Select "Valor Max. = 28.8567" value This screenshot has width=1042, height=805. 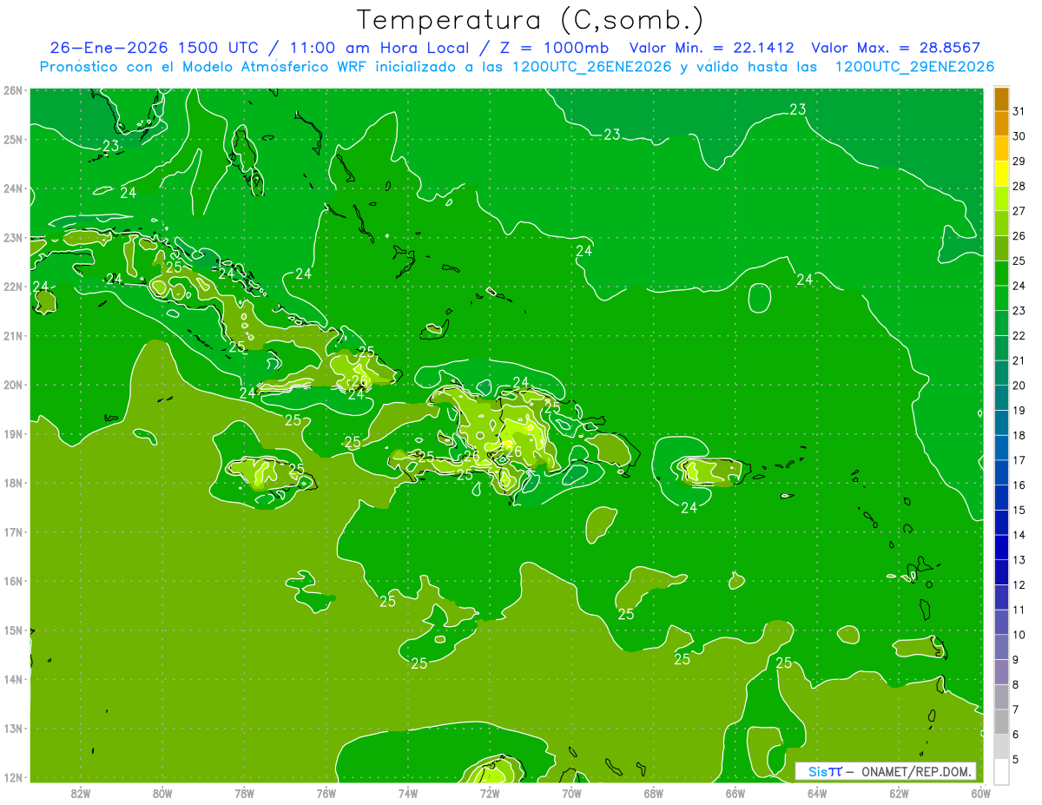(x=897, y=48)
